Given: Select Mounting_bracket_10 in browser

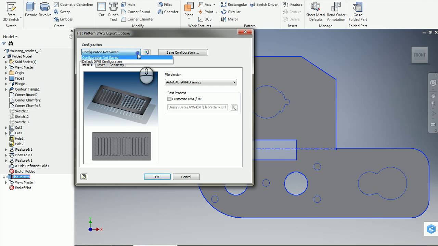Looking at the screenshot, I should coord(25,51).
